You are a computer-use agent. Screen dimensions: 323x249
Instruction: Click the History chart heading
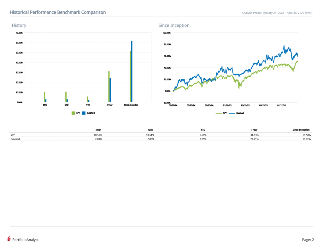tap(19, 25)
